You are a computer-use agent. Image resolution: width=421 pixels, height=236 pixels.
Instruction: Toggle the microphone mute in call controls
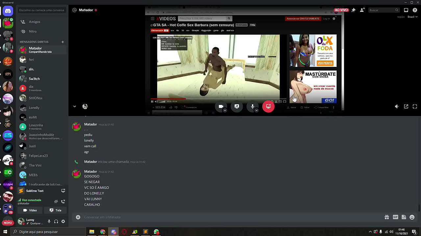pos(252,107)
